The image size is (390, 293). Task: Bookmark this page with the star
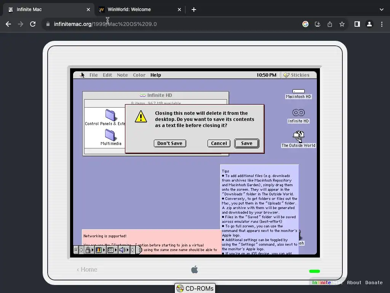342,24
